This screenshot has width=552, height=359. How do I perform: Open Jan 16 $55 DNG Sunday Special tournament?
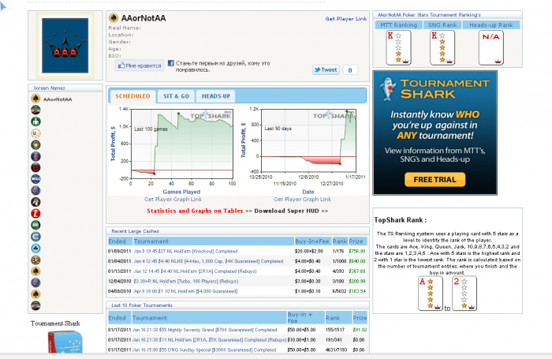[203, 350]
